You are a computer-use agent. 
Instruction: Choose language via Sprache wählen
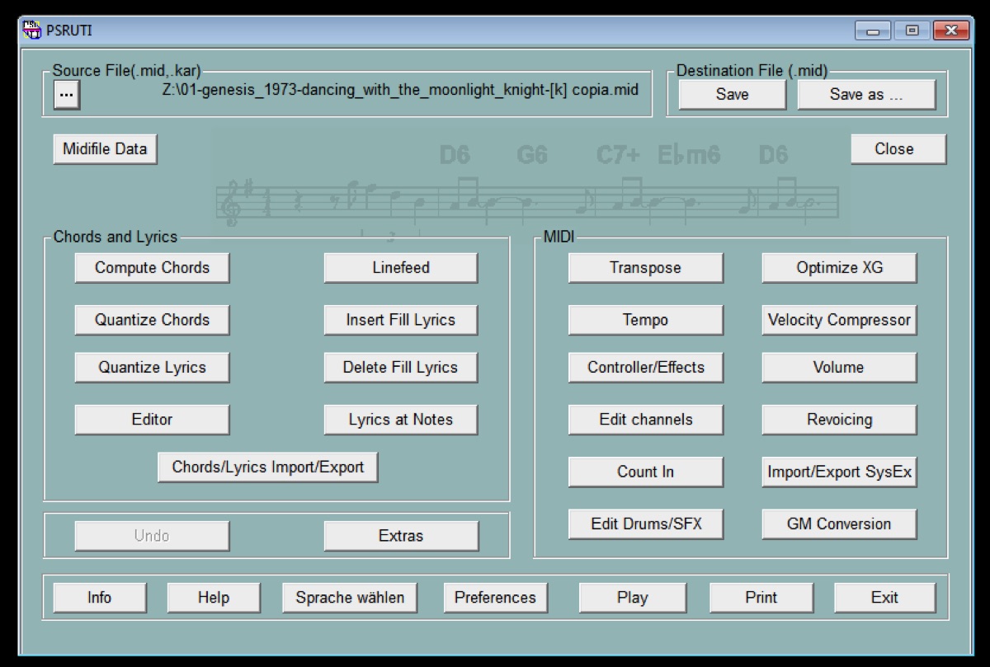(350, 598)
